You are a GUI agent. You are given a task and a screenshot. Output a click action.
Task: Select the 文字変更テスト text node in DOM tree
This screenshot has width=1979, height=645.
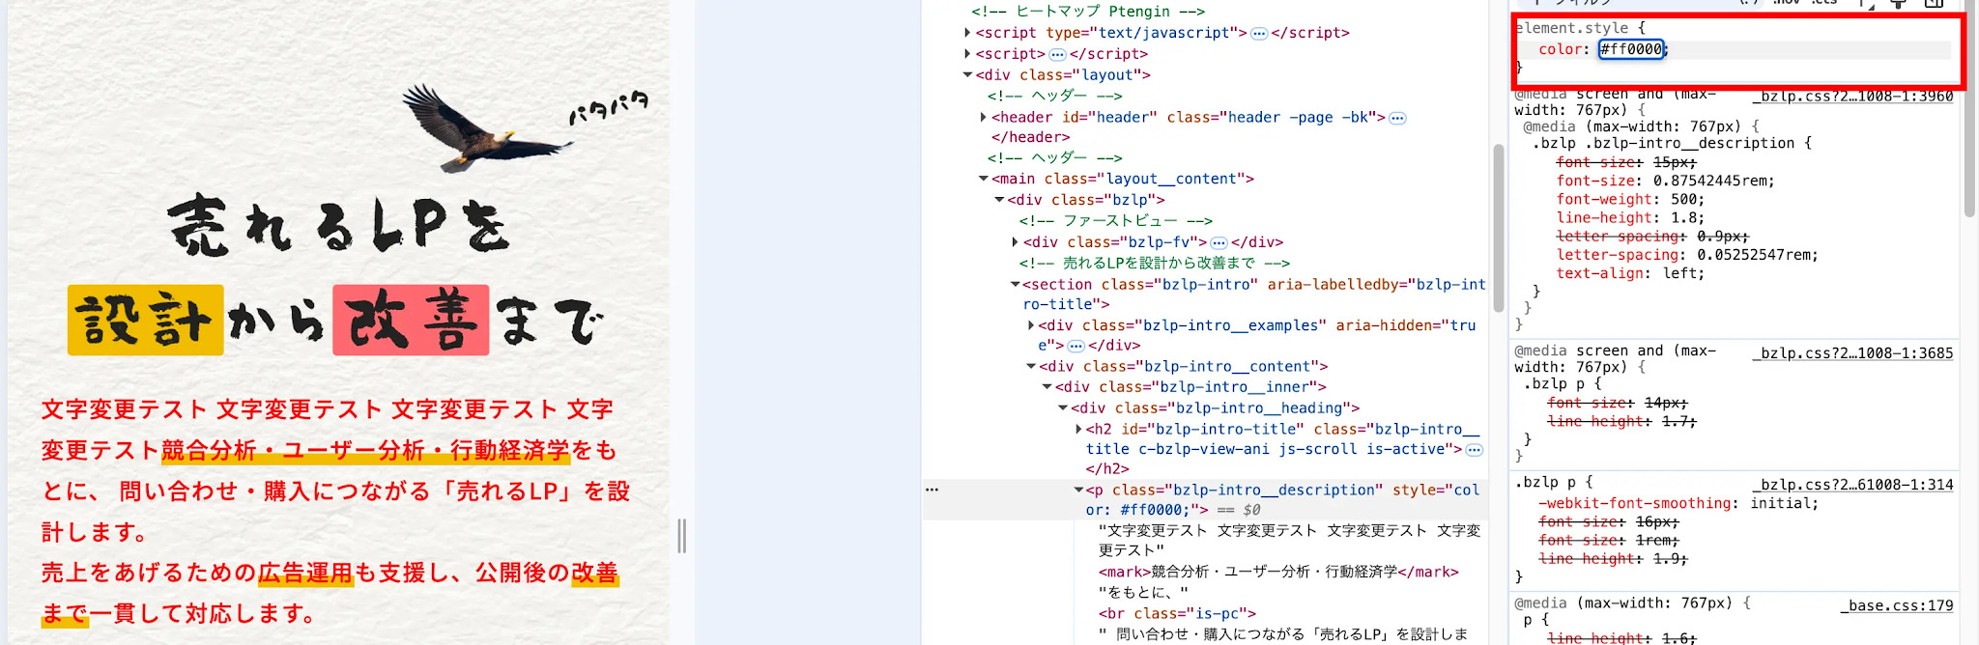click(x=1289, y=541)
